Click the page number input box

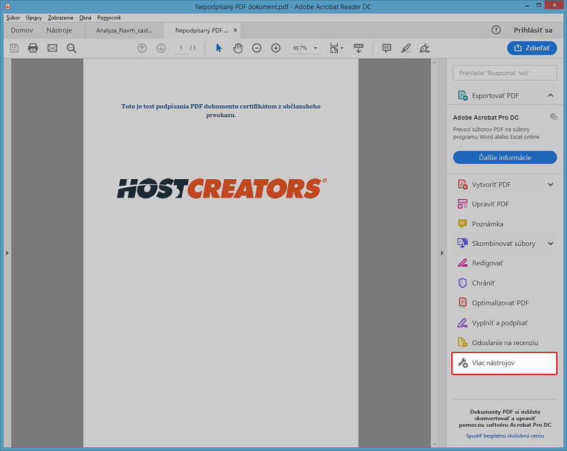(x=181, y=48)
